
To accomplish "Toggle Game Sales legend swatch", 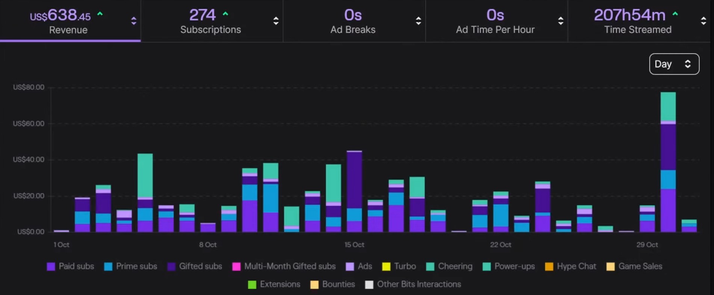I will click(611, 266).
